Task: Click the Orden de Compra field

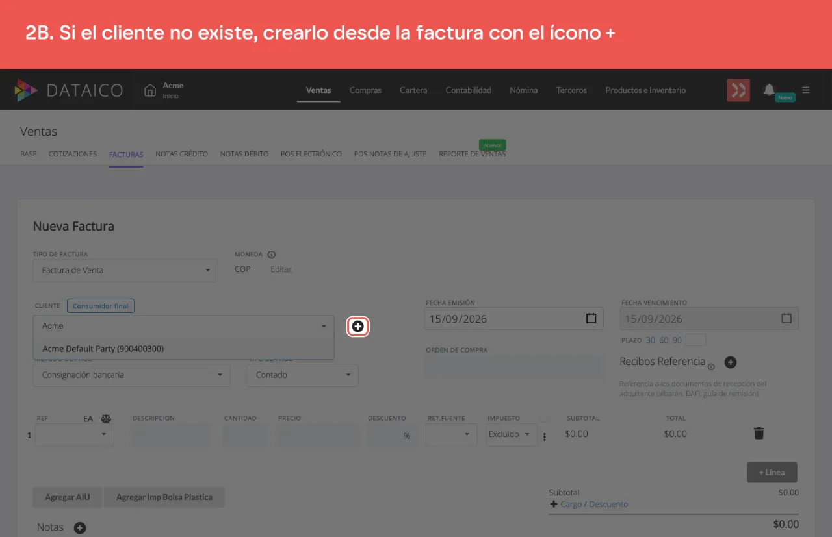Action: [x=515, y=366]
